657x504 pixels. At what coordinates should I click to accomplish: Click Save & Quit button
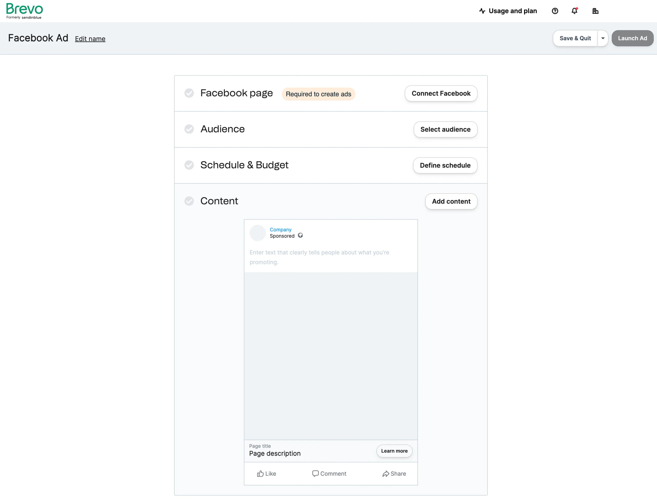(x=575, y=38)
